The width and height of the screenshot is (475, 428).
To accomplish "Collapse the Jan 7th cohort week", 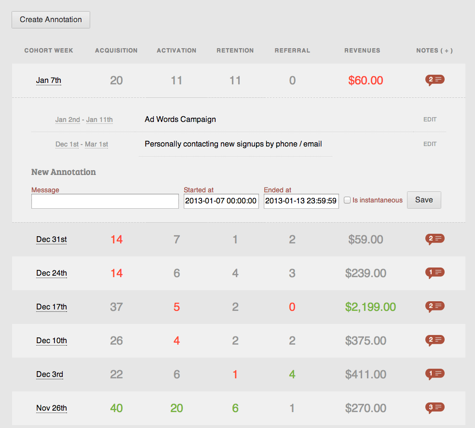I will tap(49, 80).
